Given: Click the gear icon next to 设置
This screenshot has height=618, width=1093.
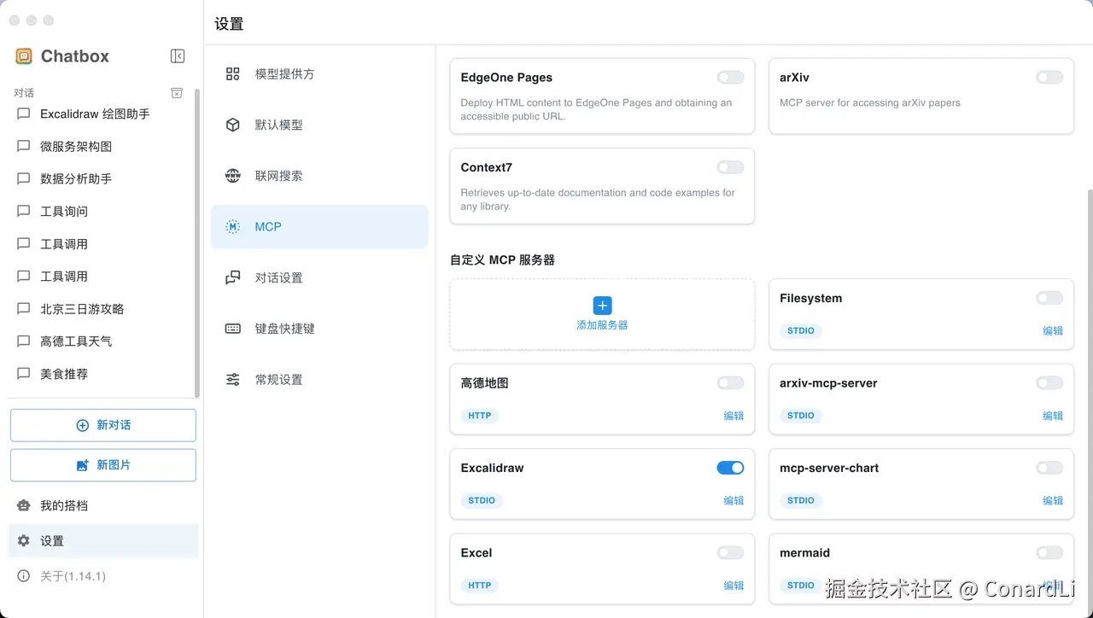Looking at the screenshot, I should (x=24, y=540).
